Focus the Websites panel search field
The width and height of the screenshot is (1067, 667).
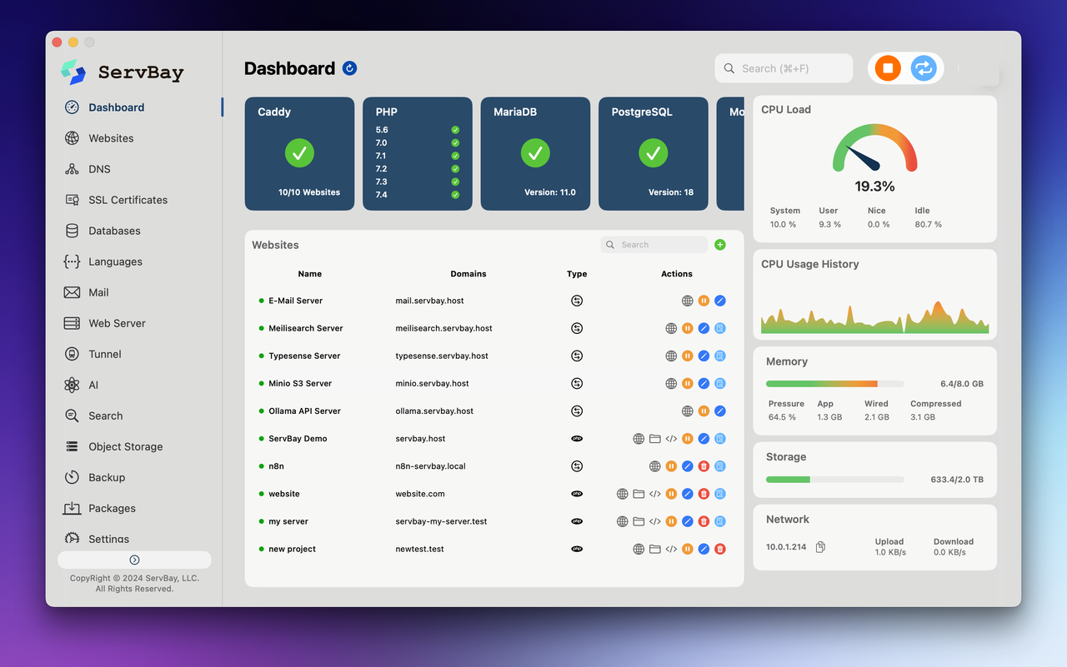click(x=654, y=245)
